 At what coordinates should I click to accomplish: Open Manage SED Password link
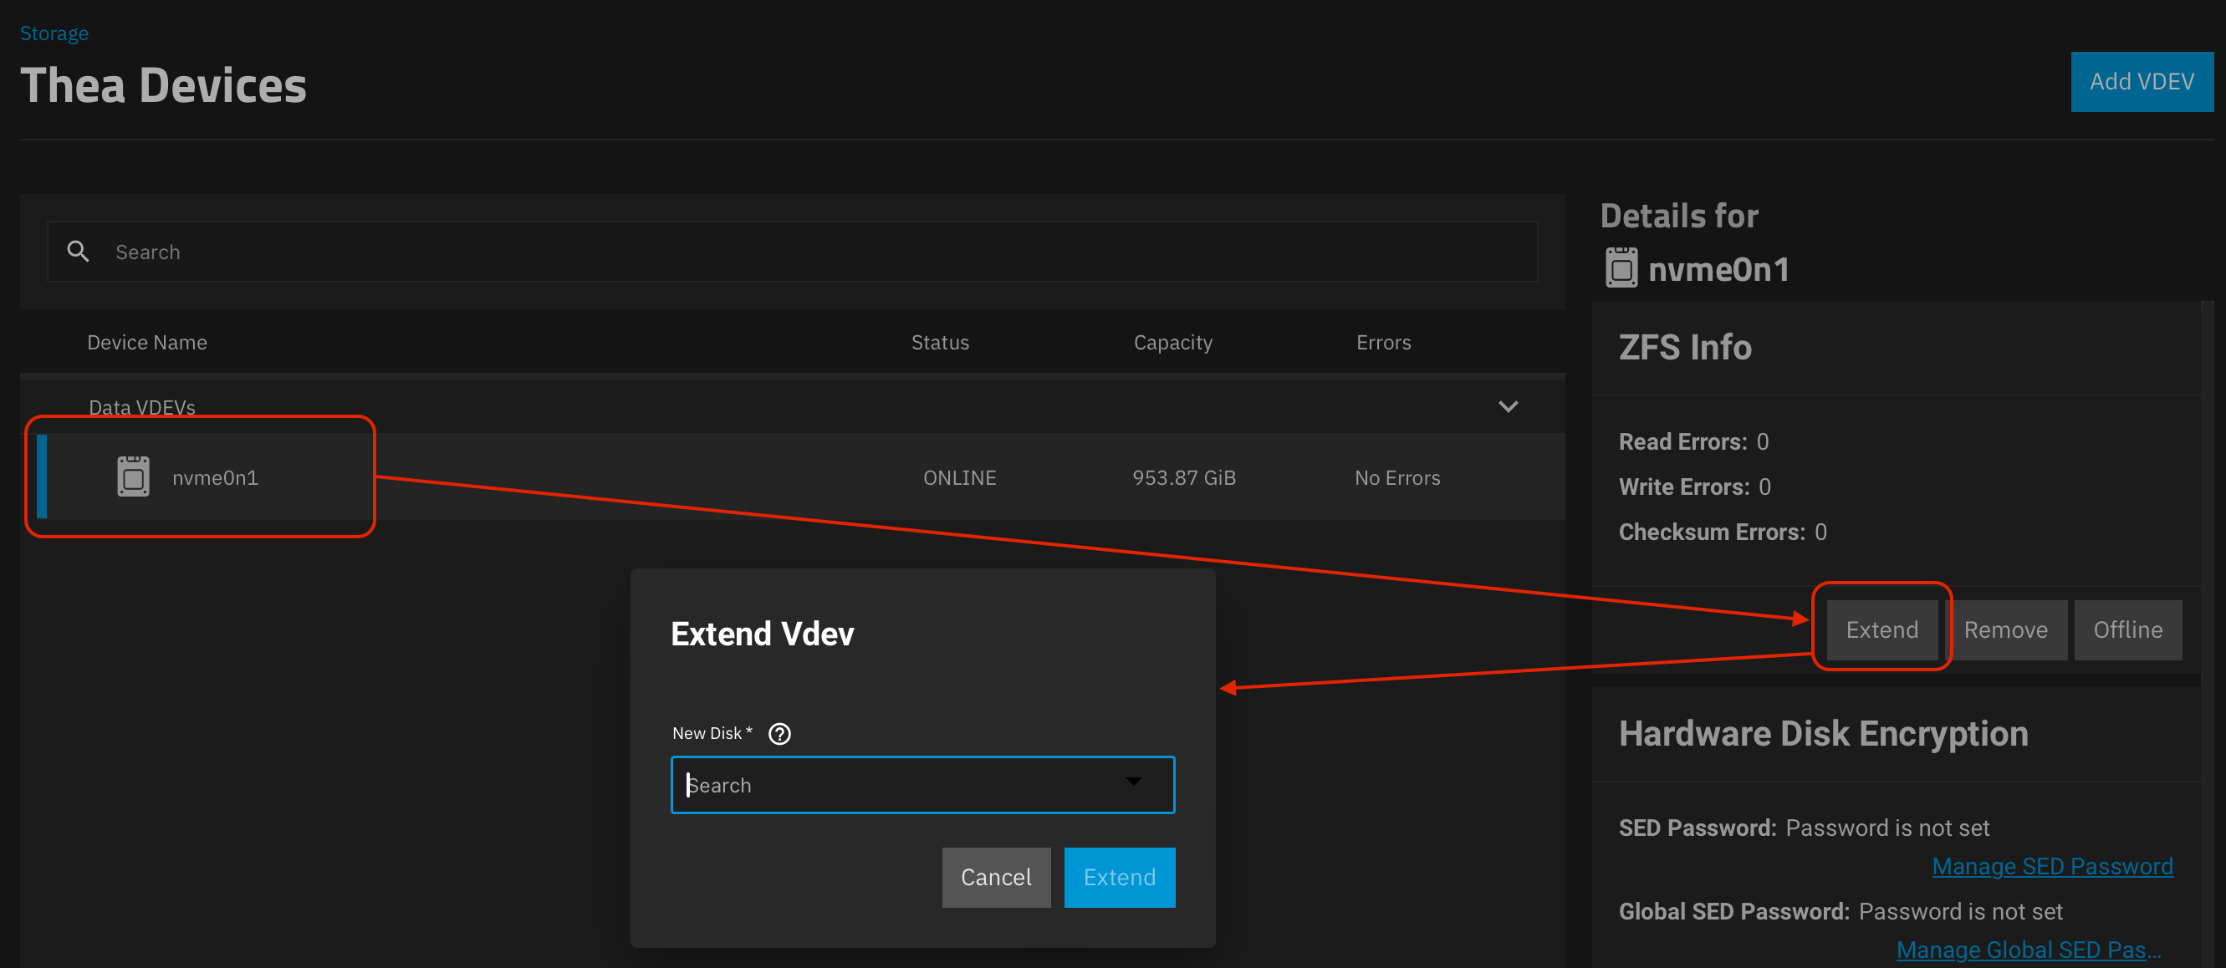click(2051, 866)
